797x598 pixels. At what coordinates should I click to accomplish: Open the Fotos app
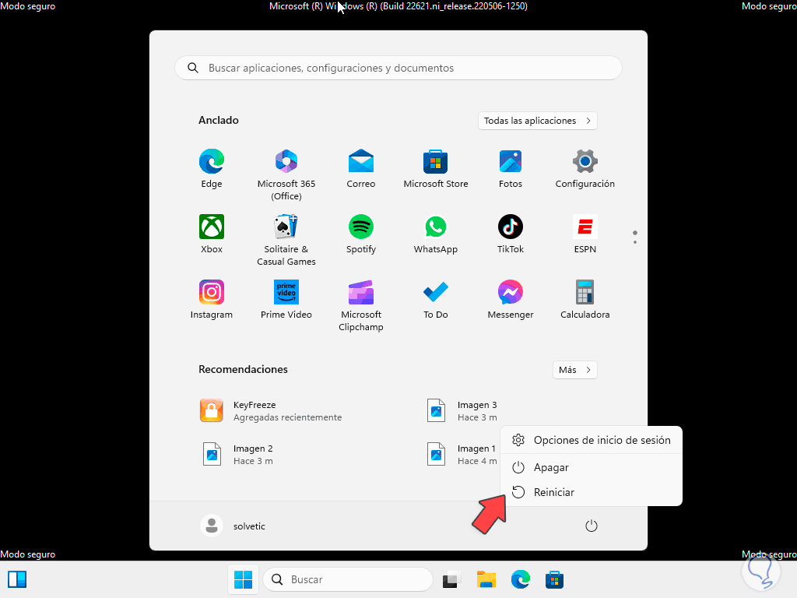tap(510, 161)
